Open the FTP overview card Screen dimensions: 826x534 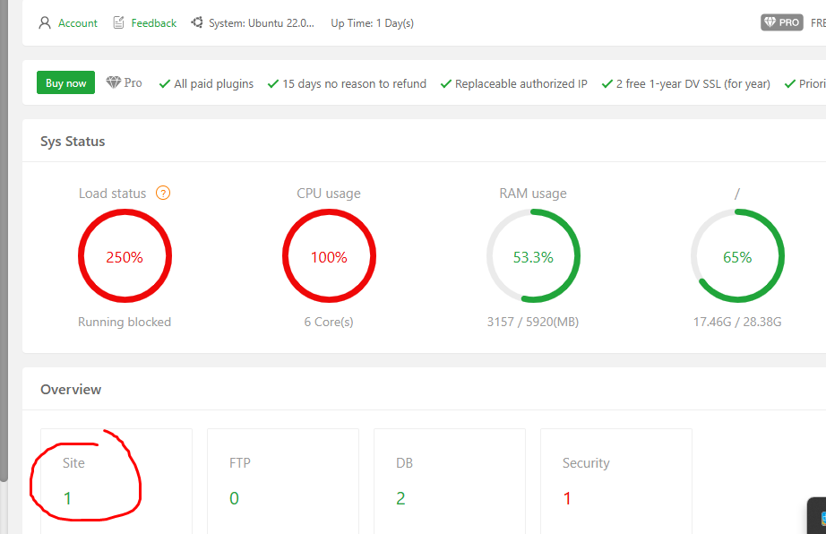click(283, 481)
